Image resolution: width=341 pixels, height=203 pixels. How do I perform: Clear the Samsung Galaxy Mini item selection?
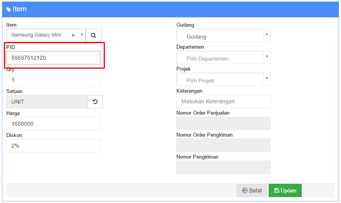coord(73,35)
